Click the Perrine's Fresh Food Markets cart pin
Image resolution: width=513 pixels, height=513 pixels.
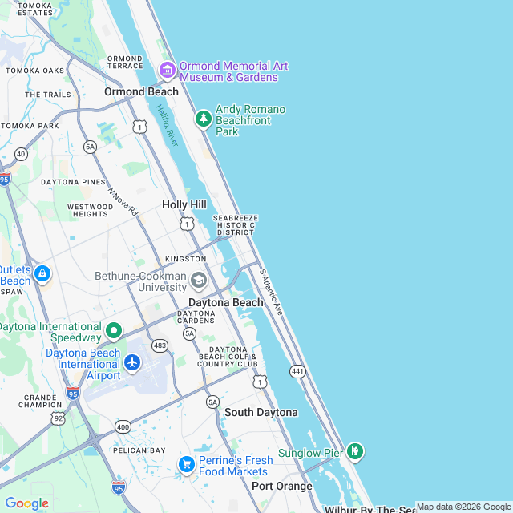click(x=187, y=465)
